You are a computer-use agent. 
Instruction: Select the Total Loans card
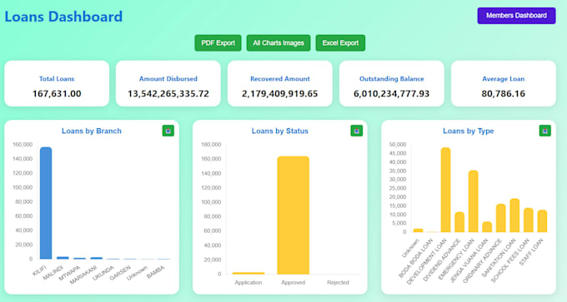coord(57,83)
